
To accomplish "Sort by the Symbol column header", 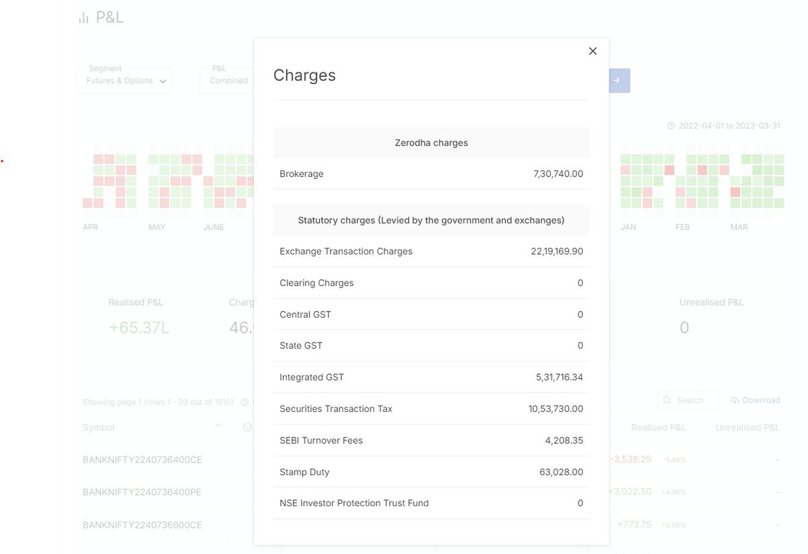I will coord(98,427).
